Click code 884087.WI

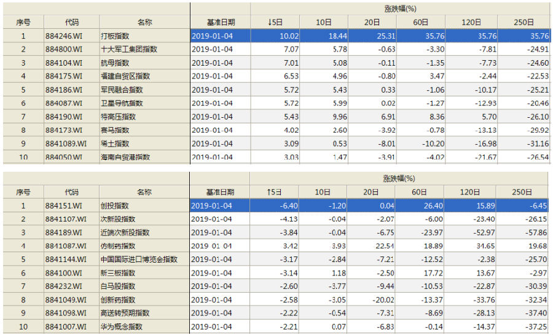tap(64, 103)
